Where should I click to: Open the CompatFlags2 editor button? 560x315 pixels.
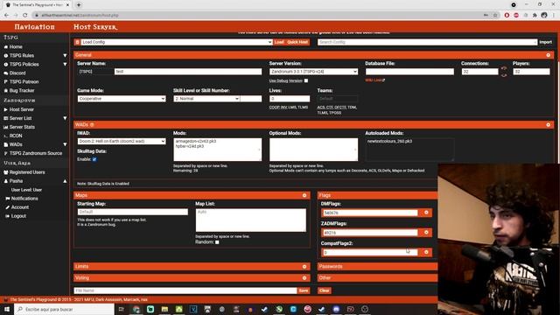point(426,252)
